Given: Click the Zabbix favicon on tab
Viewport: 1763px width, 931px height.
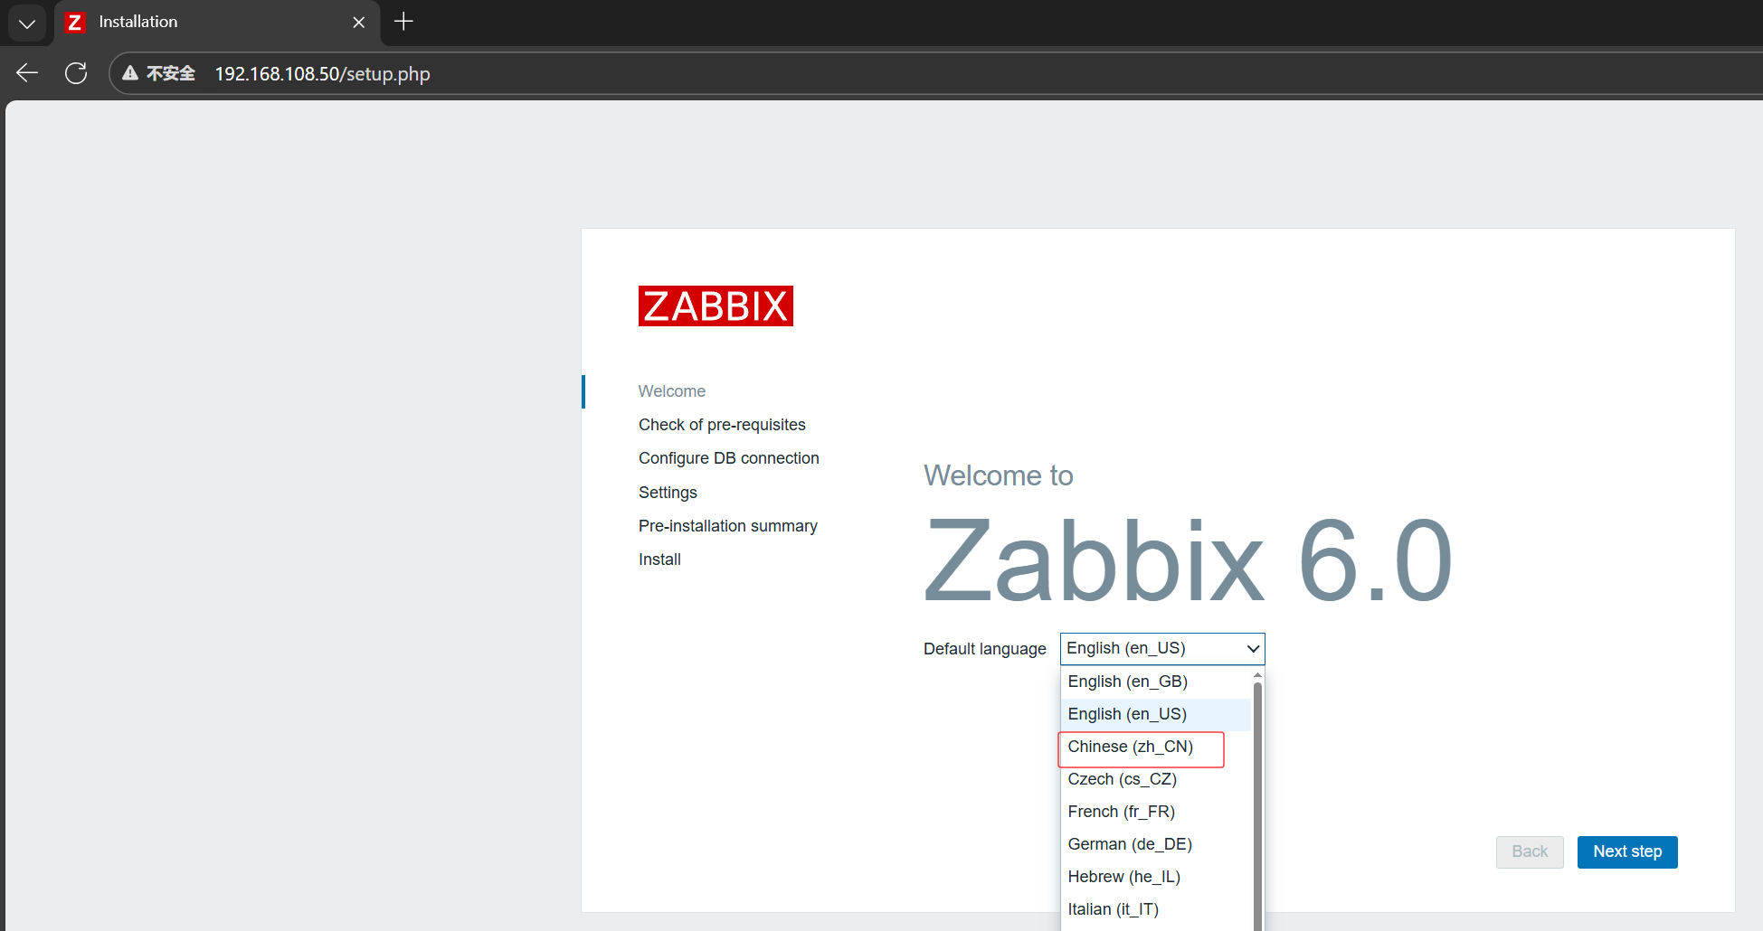Looking at the screenshot, I should pyautogui.click(x=76, y=22).
